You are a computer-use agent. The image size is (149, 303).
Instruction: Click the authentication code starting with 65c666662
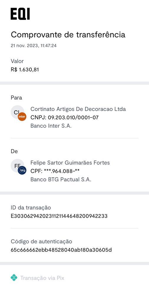pos(61,250)
